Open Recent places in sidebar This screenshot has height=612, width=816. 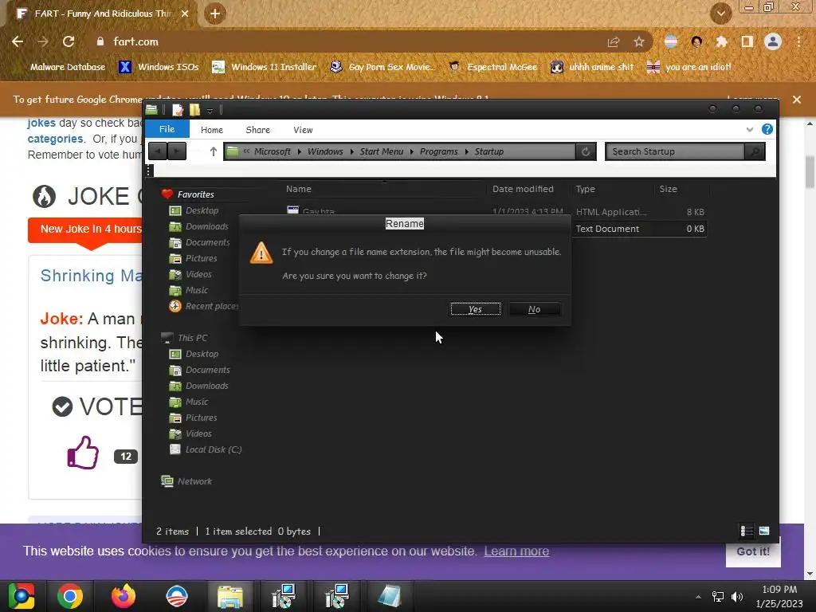coord(204,306)
